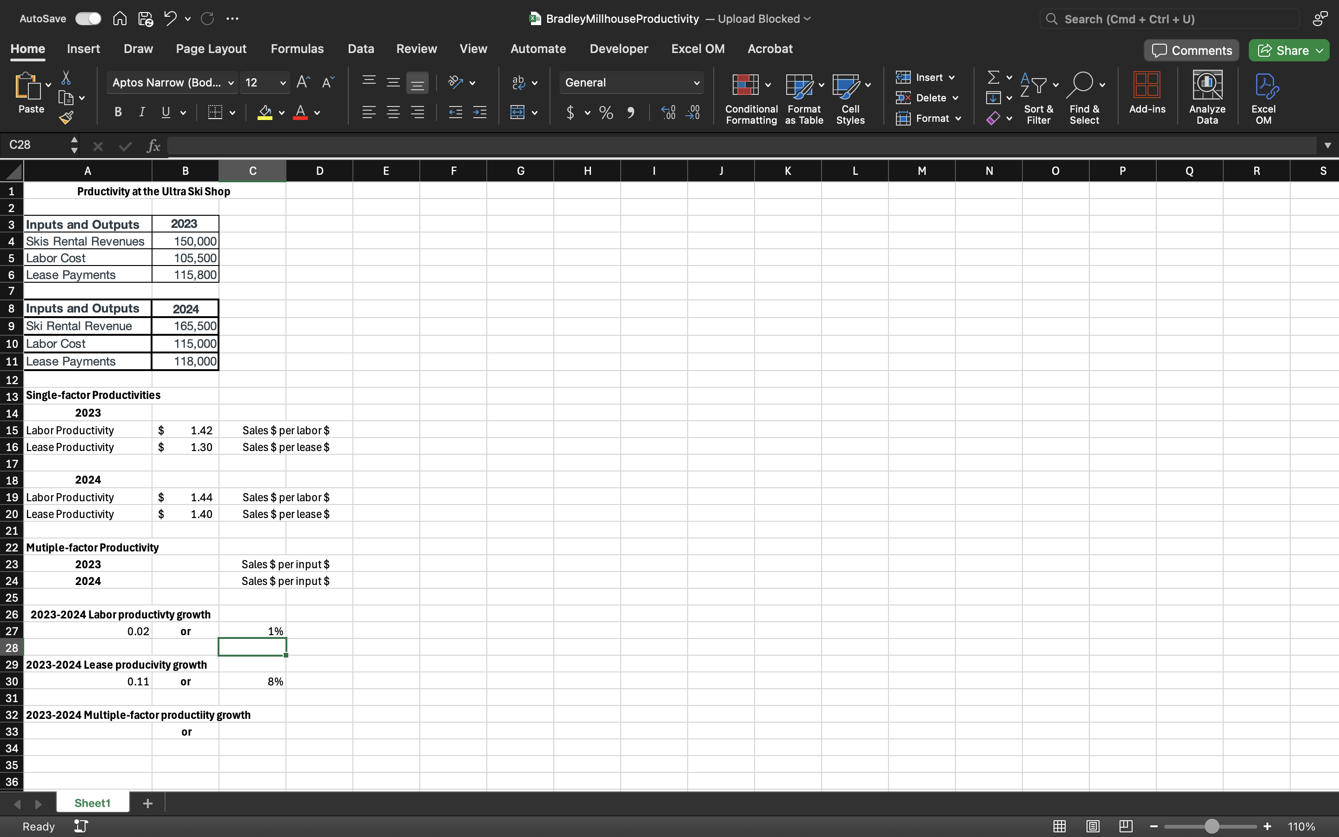
Task: Expand the formula bar chevron
Action: [x=1327, y=146]
